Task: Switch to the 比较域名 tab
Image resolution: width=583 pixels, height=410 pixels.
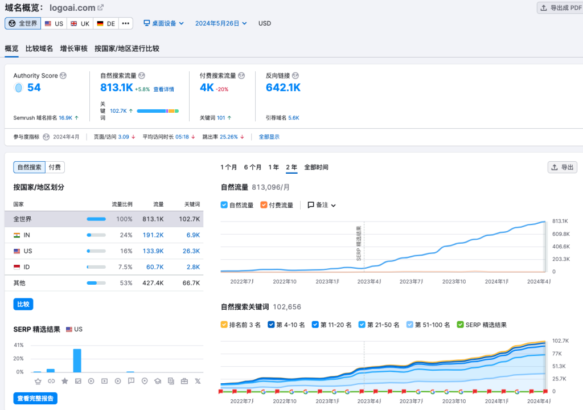Action: (39, 48)
